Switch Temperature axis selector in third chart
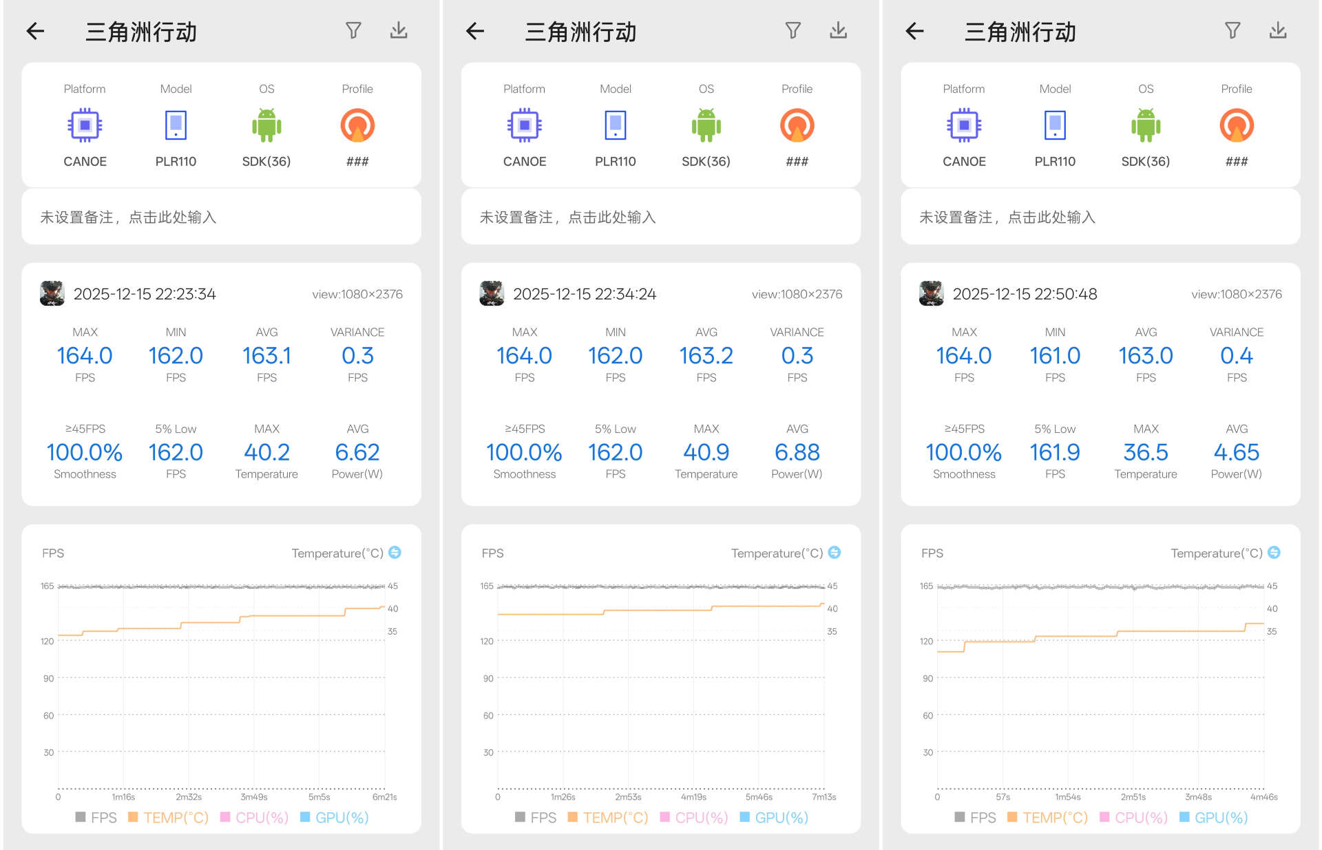 pos(1274,553)
